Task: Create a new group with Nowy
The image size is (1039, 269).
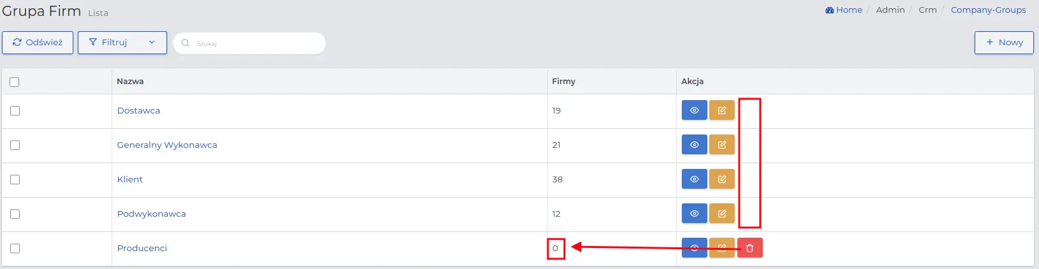Action: (x=1004, y=43)
